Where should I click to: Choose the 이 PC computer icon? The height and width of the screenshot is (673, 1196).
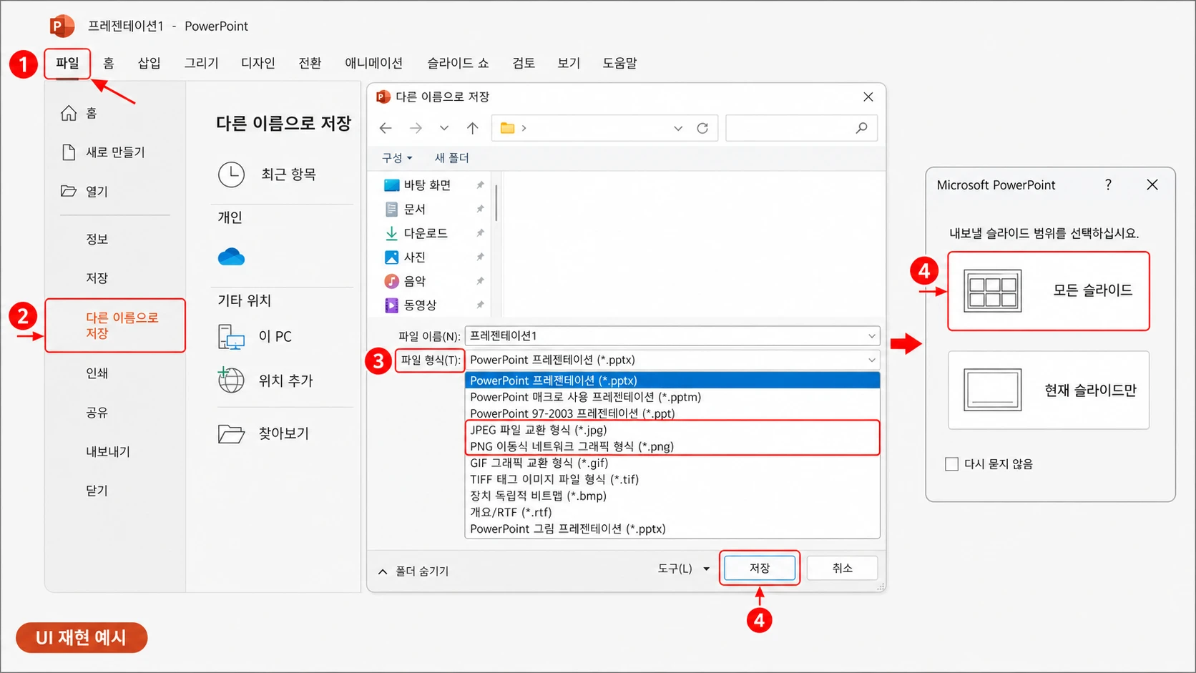click(231, 336)
